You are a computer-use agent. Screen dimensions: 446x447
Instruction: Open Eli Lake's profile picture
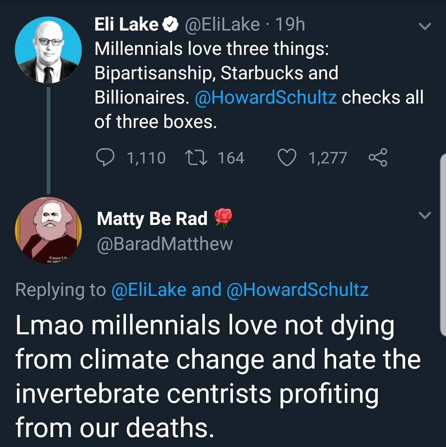48,50
